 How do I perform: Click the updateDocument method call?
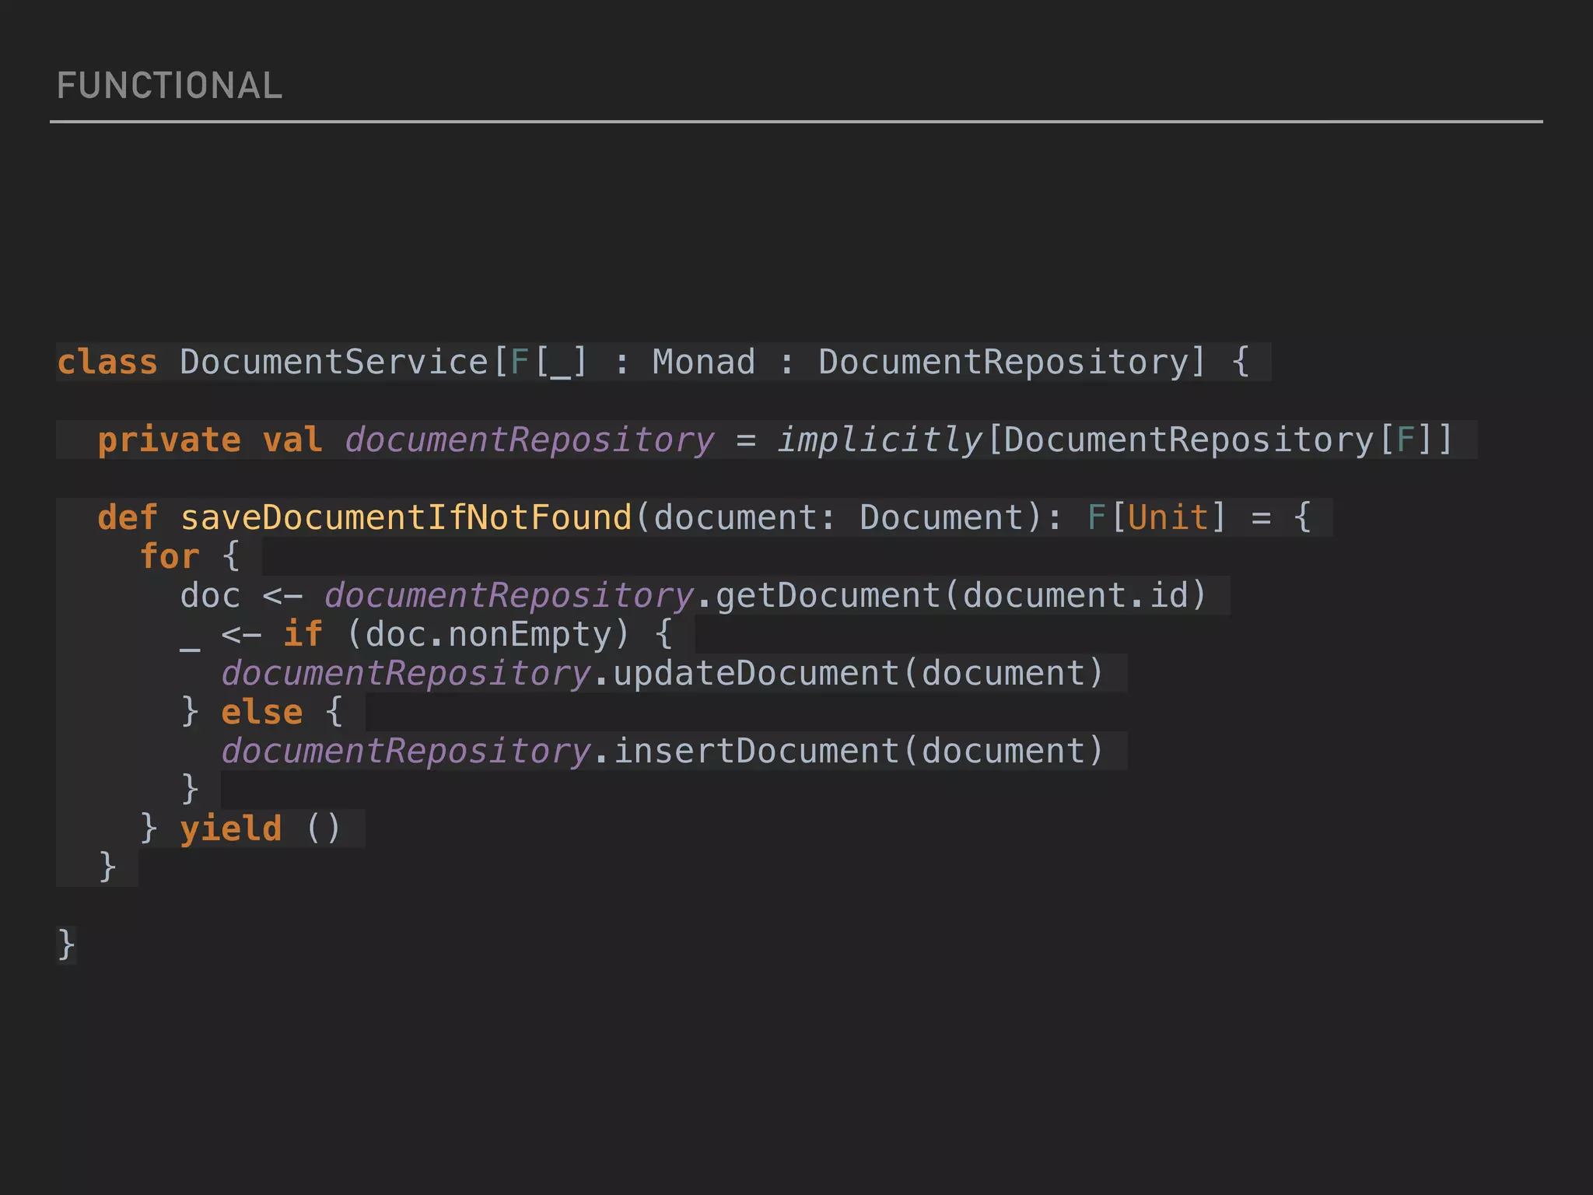pyautogui.click(x=756, y=675)
